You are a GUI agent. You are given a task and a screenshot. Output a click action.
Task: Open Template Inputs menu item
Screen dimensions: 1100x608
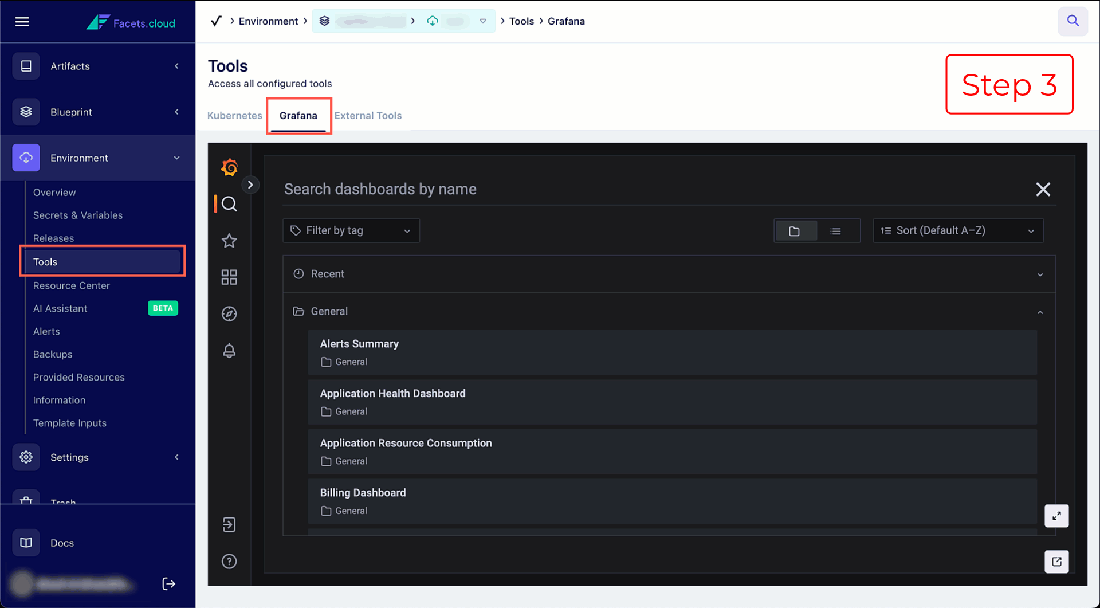pos(70,423)
